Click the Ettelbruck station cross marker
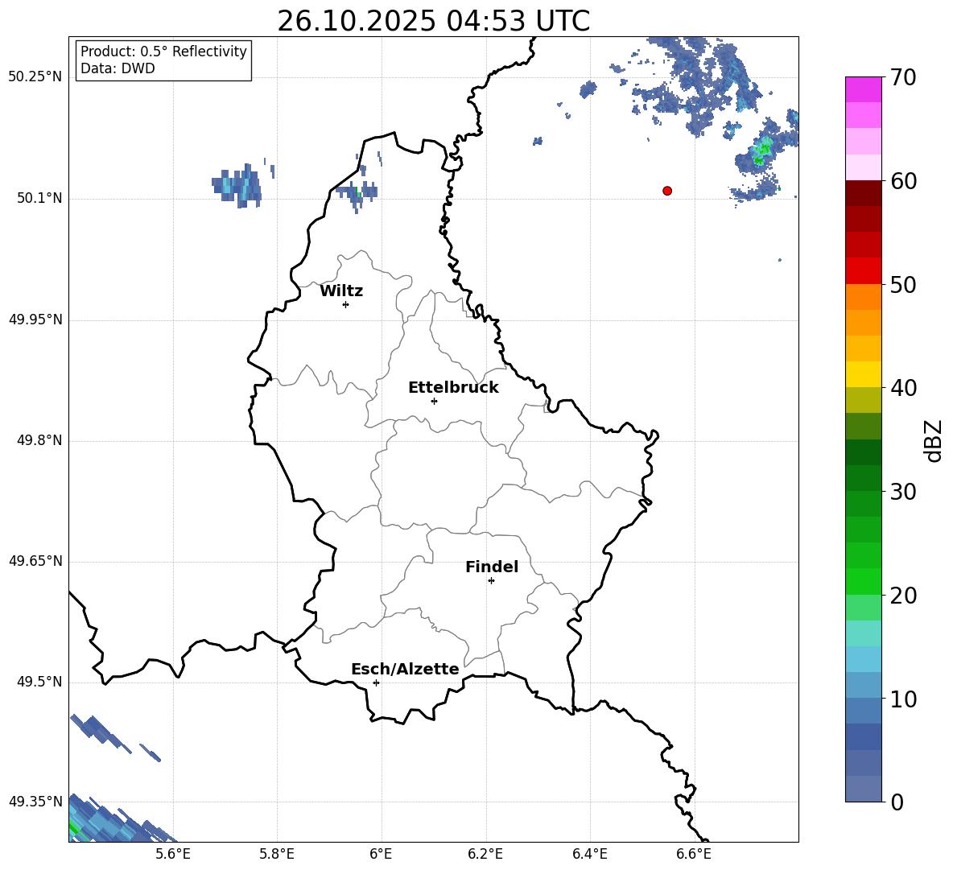This screenshot has height=870, width=953. click(434, 401)
